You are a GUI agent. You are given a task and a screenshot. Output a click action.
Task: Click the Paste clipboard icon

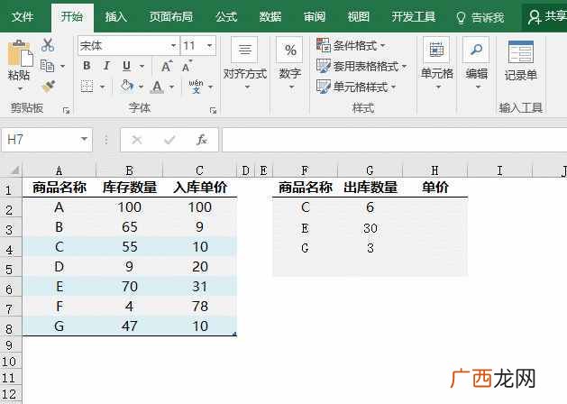tap(20, 54)
